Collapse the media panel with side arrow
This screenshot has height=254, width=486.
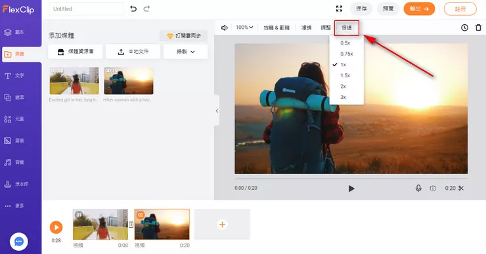(x=217, y=111)
